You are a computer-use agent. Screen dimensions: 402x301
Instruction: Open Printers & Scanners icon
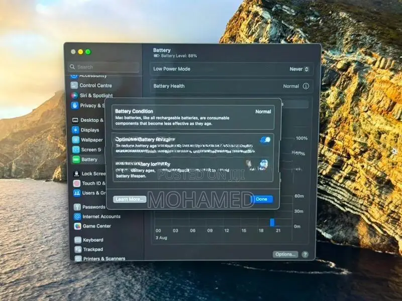[78, 258]
